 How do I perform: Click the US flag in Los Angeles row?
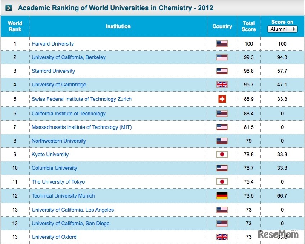222,210
